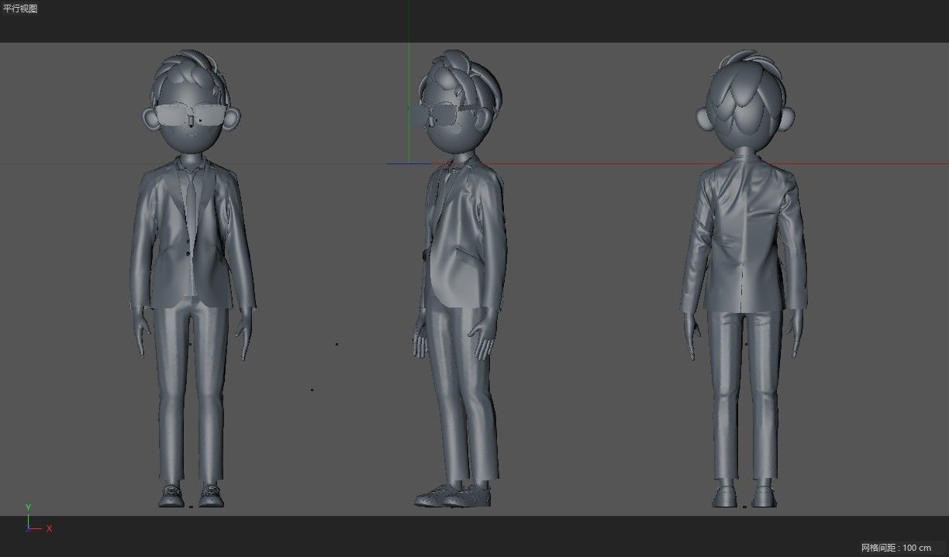Viewport: 949px width, 557px height.
Task: Click the Y label on the axis gizmo
Action: (x=28, y=507)
